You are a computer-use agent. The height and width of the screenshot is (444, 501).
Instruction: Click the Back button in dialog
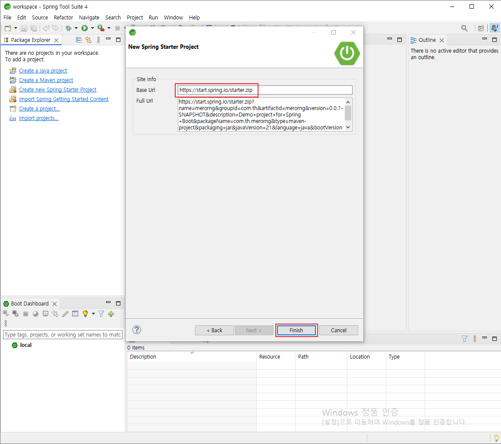click(214, 330)
